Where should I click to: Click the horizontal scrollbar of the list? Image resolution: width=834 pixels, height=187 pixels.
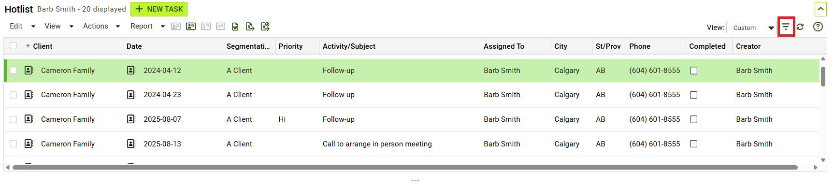pyautogui.click(x=405, y=167)
